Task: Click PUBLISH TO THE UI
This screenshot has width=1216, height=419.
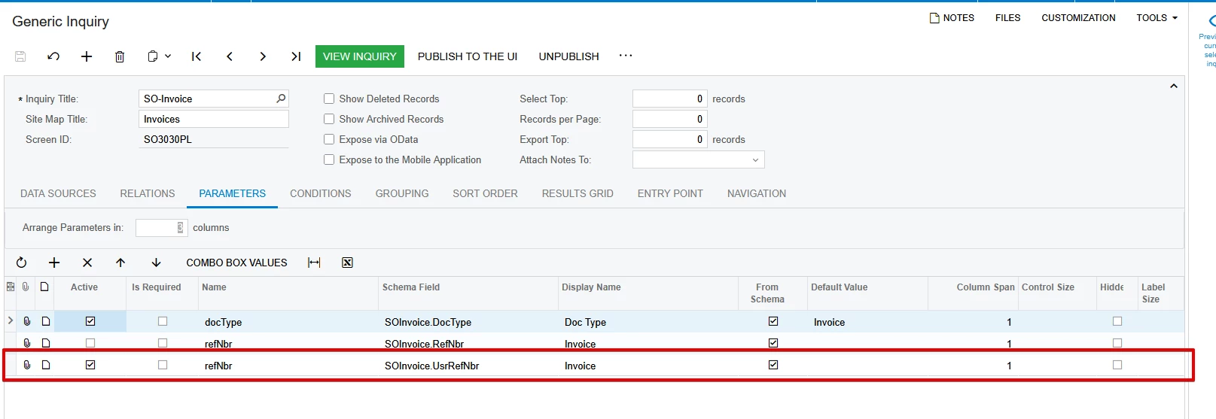Action: (x=468, y=56)
